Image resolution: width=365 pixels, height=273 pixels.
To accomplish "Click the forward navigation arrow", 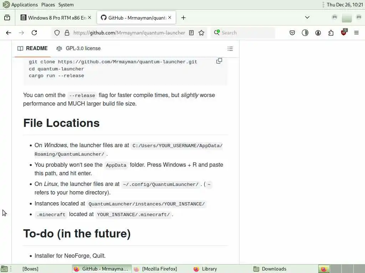I will [x=21, y=33].
